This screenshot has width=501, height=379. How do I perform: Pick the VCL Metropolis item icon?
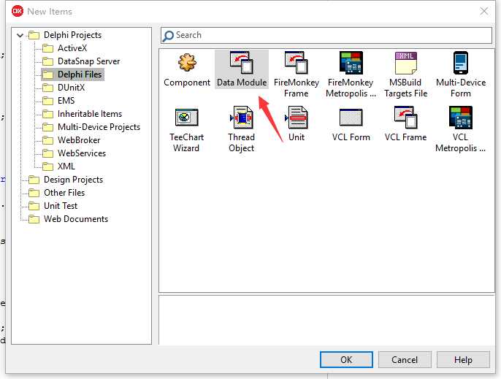(461, 118)
